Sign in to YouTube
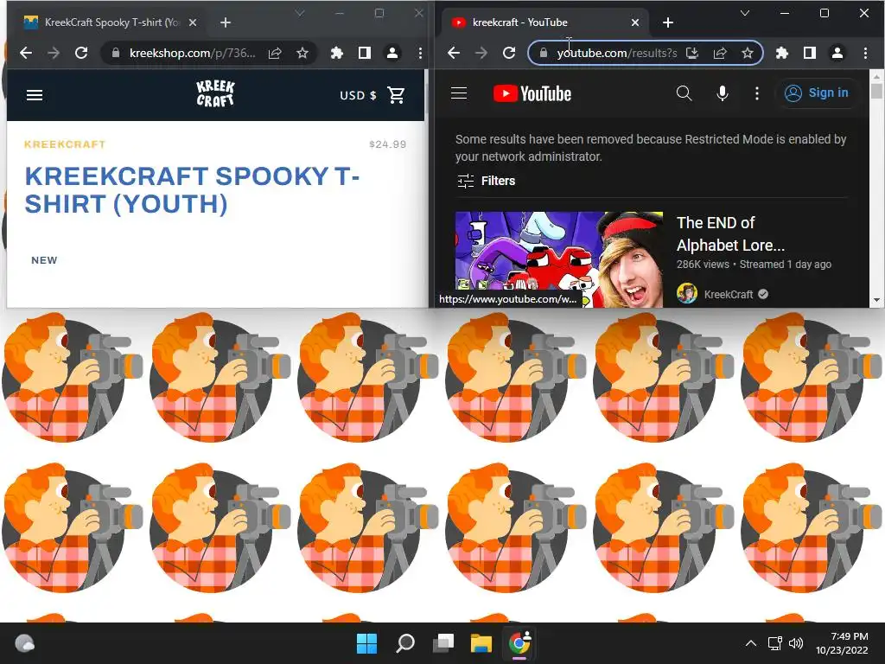885x664 pixels. (x=817, y=93)
